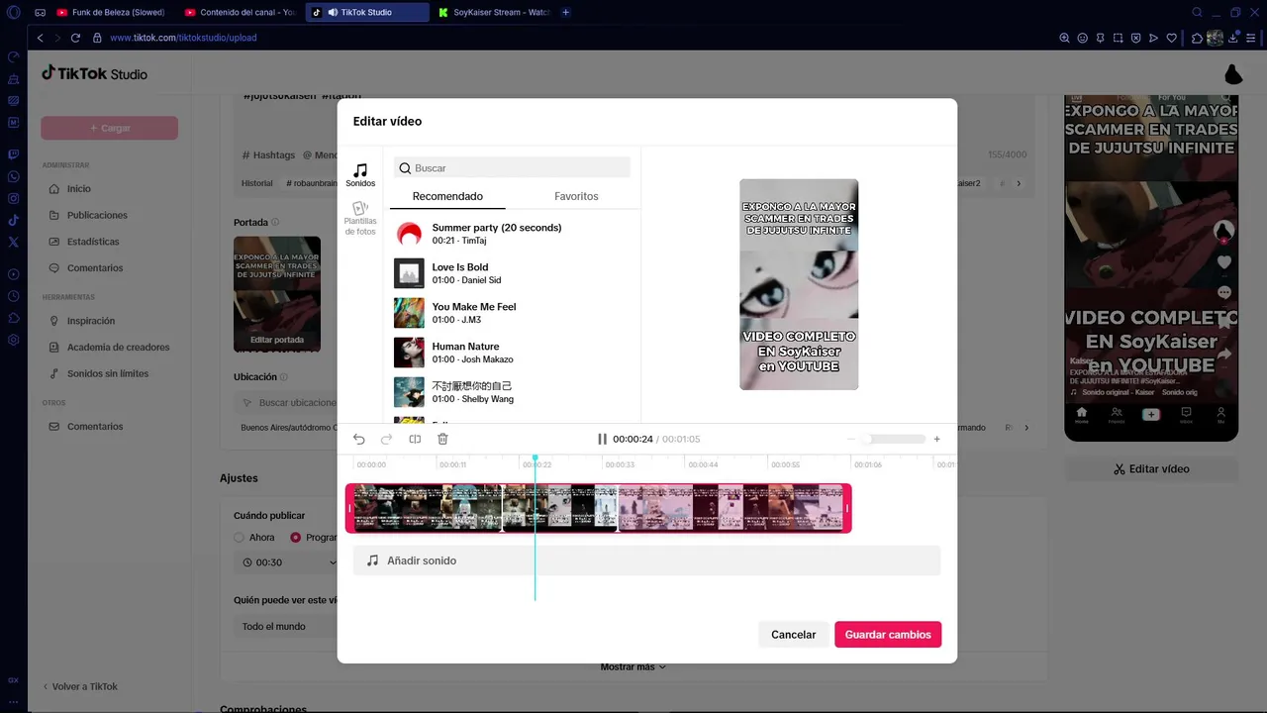Image resolution: width=1267 pixels, height=713 pixels.
Task: Click the Buscar sound search field
Action: 512,168
